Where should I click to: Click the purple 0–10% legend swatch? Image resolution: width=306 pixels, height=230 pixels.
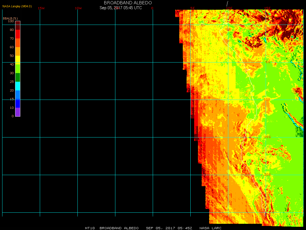pos(18,112)
